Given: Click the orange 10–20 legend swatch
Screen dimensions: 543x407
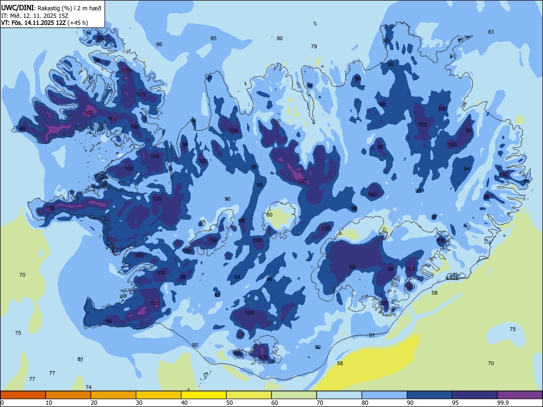Looking at the screenshot, I should click(68, 395).
